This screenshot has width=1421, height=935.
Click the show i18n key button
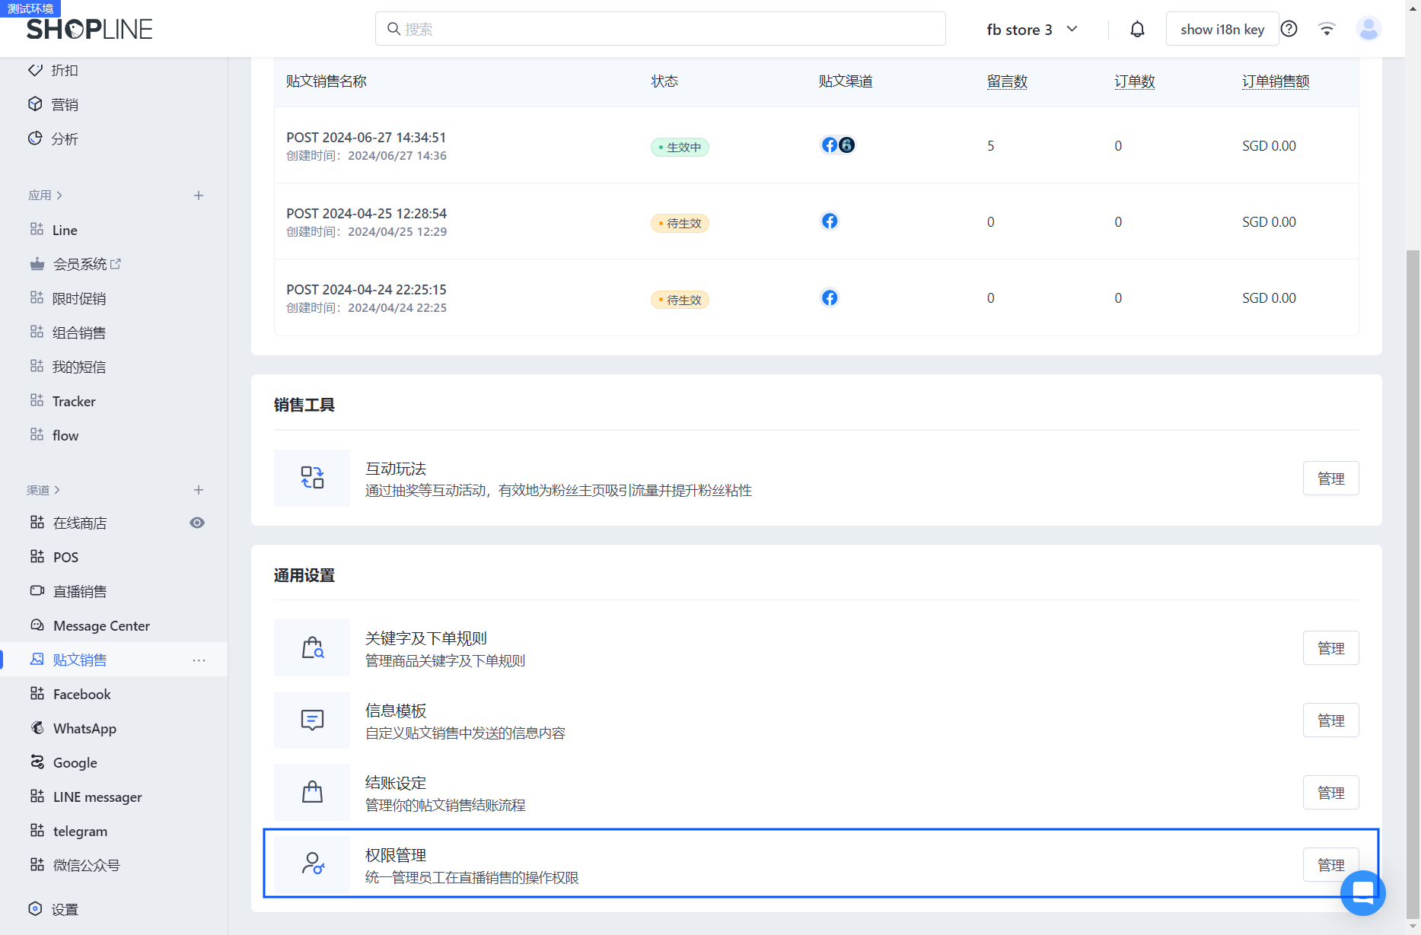pyautogui.click(x=1222, y=29)
